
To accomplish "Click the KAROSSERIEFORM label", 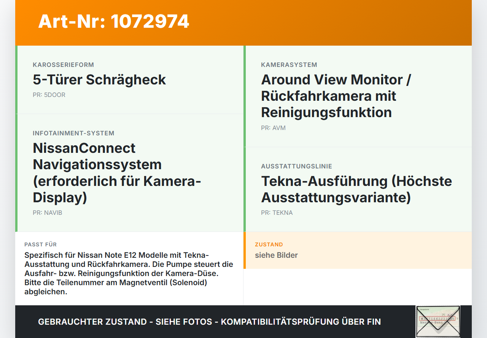I will pyautogui.click(x=63, y=65).
